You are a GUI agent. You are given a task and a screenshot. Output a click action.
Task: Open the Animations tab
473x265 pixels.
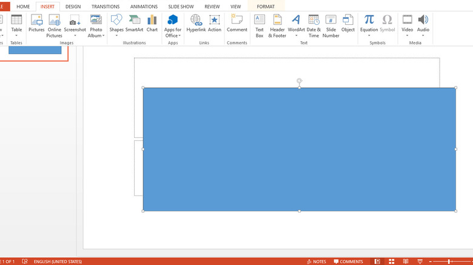click(144, 6)
